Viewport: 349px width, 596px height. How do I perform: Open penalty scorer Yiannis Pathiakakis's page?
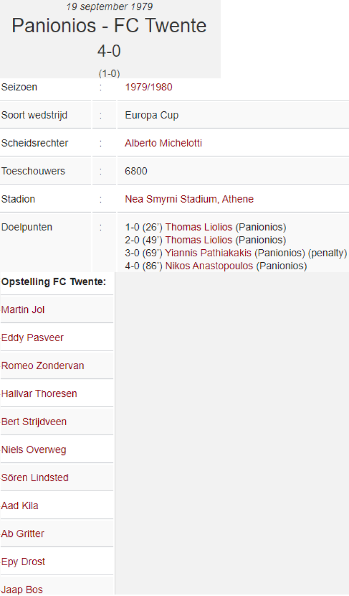[208, 253]
